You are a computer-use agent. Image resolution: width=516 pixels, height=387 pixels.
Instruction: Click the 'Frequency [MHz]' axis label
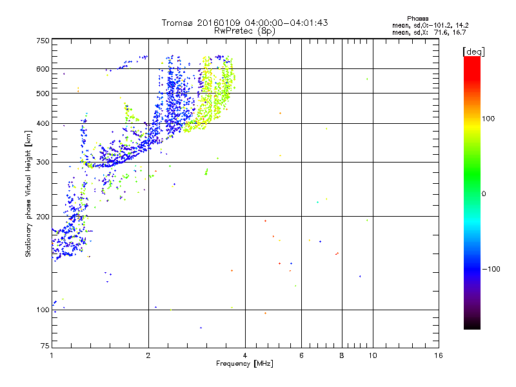pos(244,364)
